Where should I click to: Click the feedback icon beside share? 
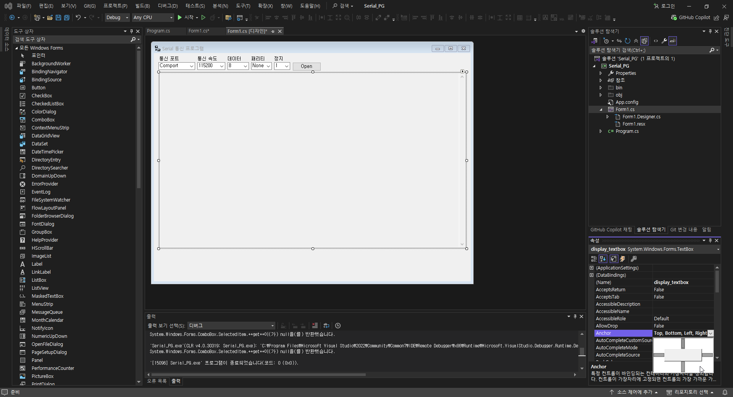[x=726, y=18]
